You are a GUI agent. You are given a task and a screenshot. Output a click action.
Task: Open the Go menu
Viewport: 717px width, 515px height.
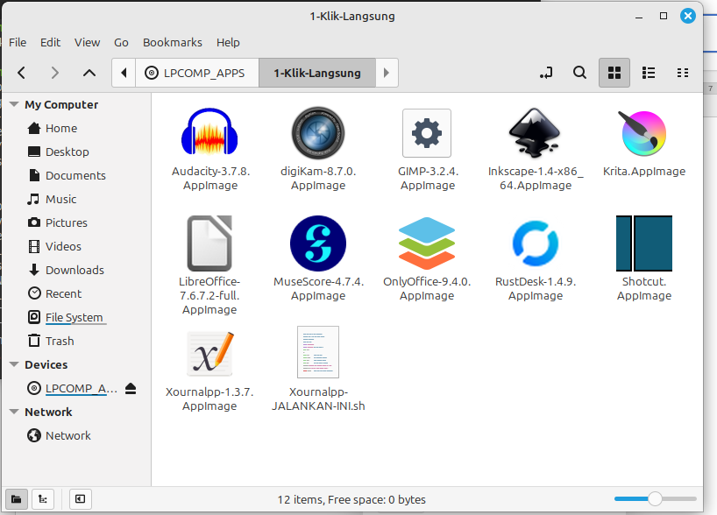(121, 43)
